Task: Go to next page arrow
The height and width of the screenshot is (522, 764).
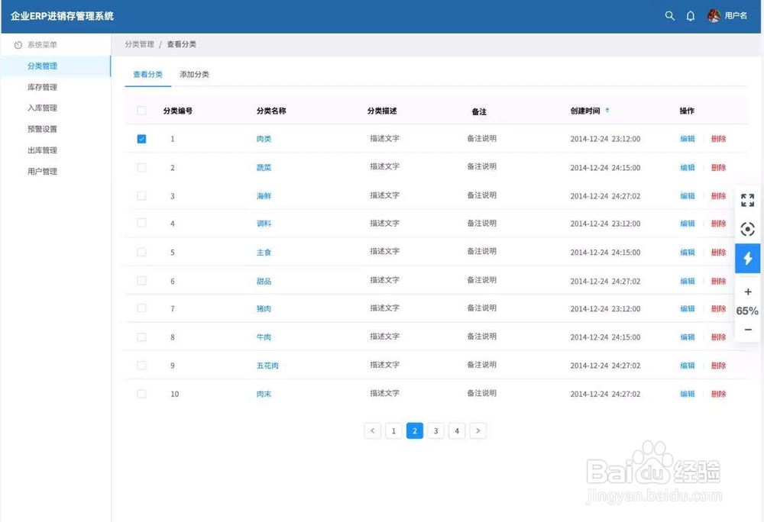Action: [x=478, y=430]
